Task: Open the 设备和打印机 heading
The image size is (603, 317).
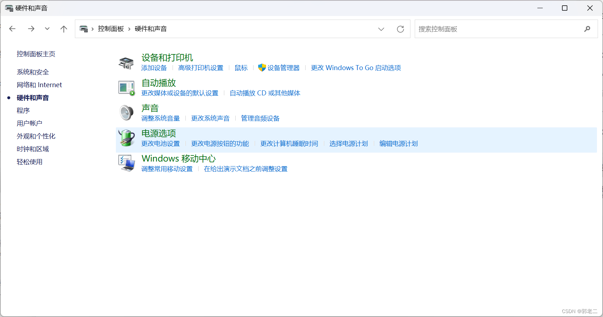Action: 167,58
